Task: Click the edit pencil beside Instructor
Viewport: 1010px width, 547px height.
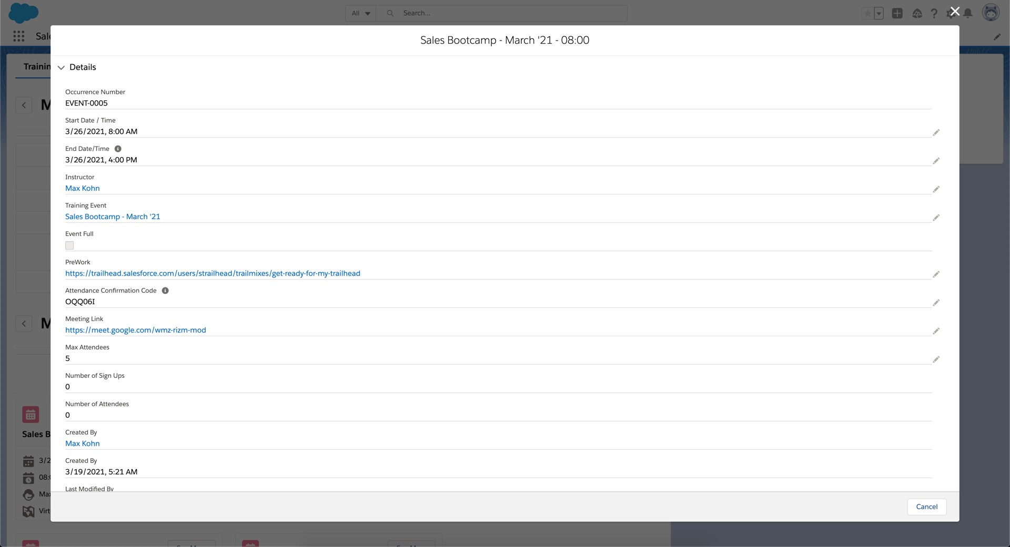Action: (x=936, y=189)
